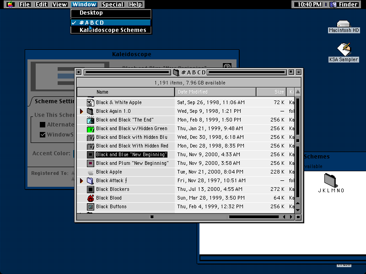The image size is (366, 274).
Task: Click the sort order button above scrollbar
Action: (x=298, y=92)
